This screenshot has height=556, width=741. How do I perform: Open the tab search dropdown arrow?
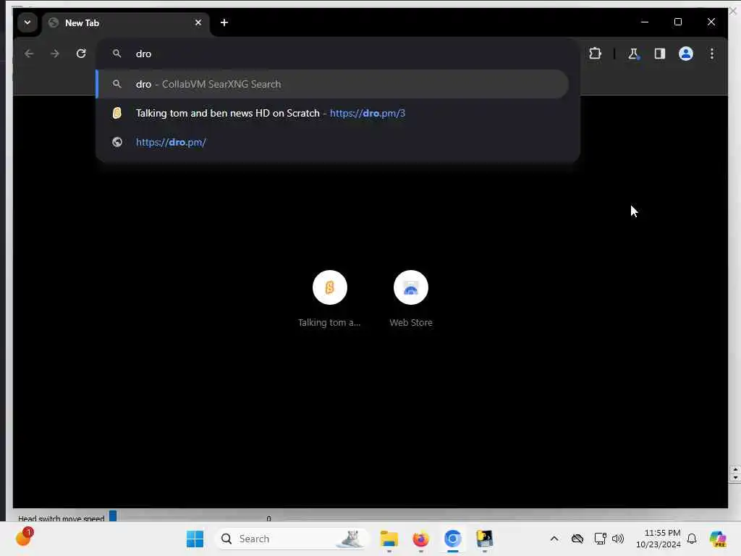click(x=27, y=22)
